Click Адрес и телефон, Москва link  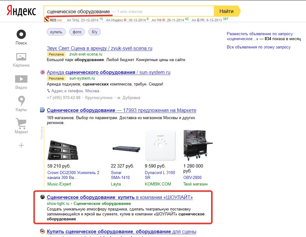pyautogui.click(x=75, y=91)
